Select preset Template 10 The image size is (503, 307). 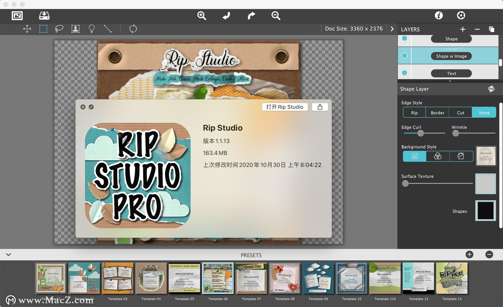pos(352,278)
